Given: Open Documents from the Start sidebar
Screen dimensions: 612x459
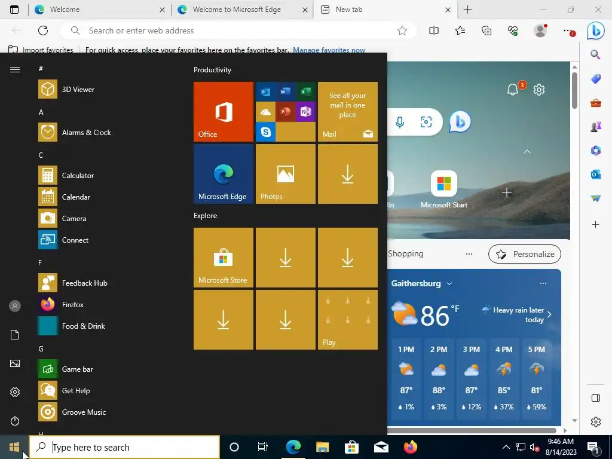Looking at the screenshot, I should (x=15, y=335).
